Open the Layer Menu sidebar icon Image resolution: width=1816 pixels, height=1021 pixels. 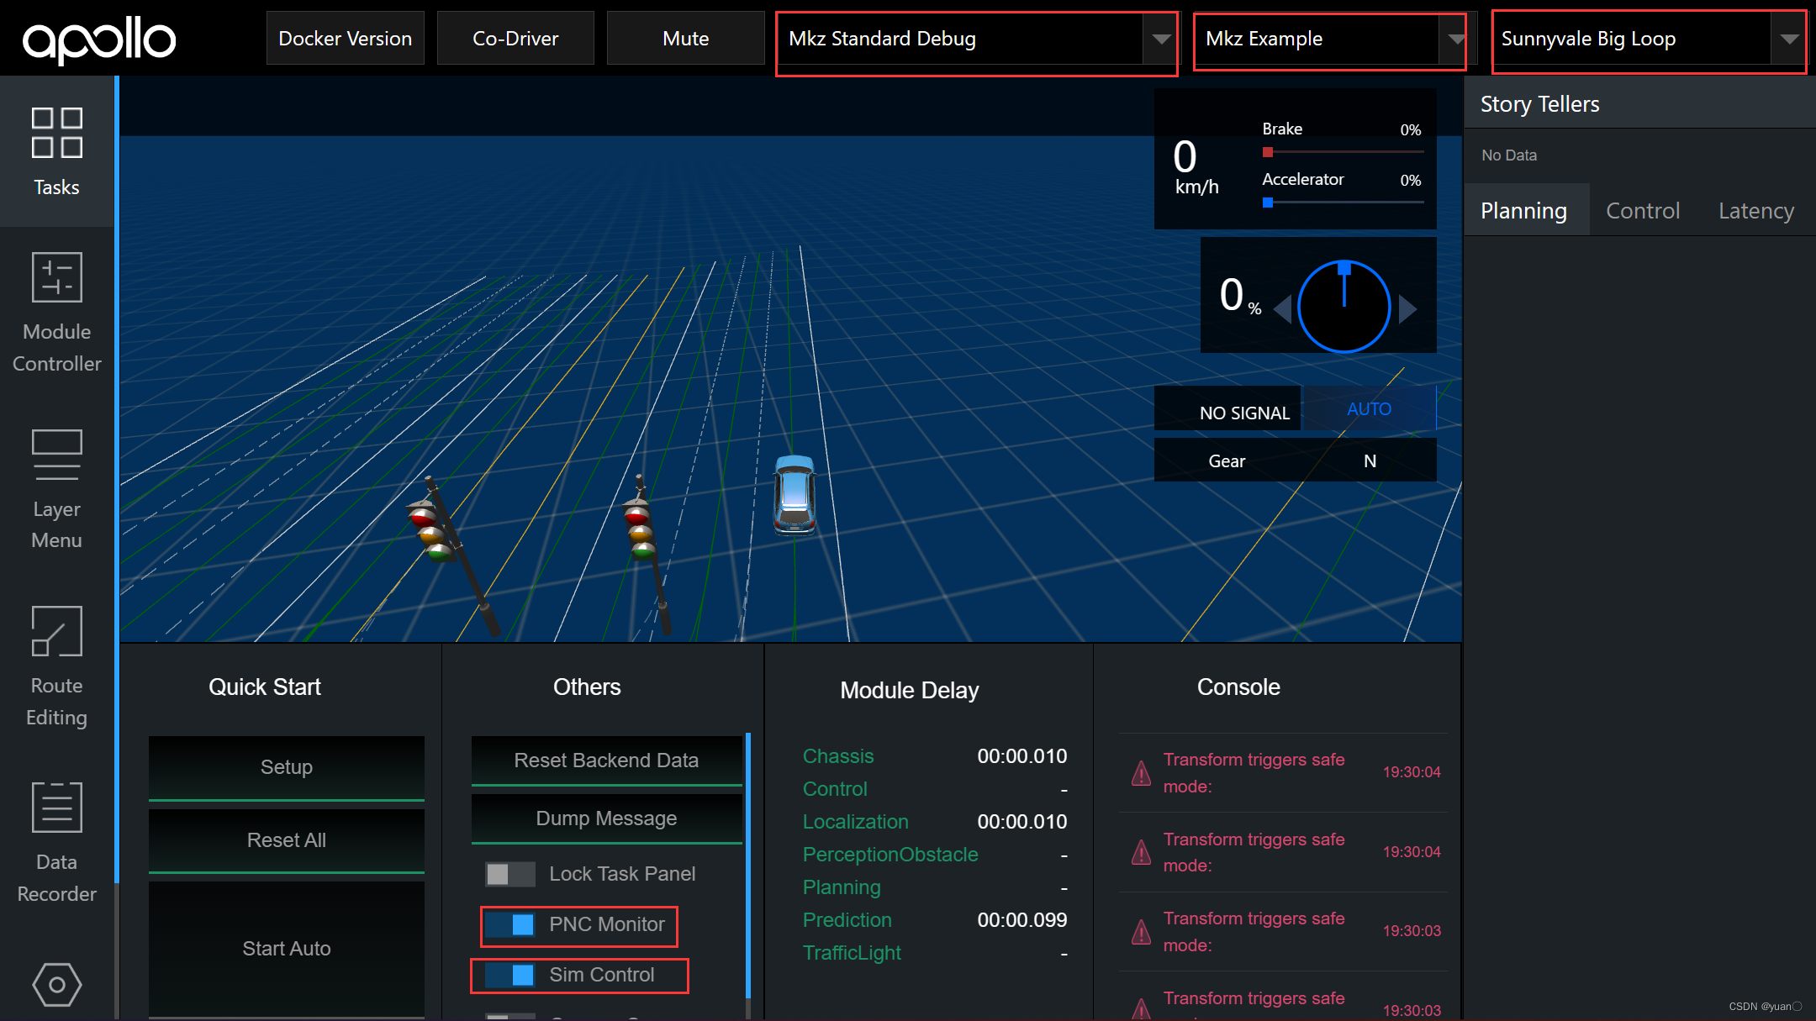pos(56,455)
